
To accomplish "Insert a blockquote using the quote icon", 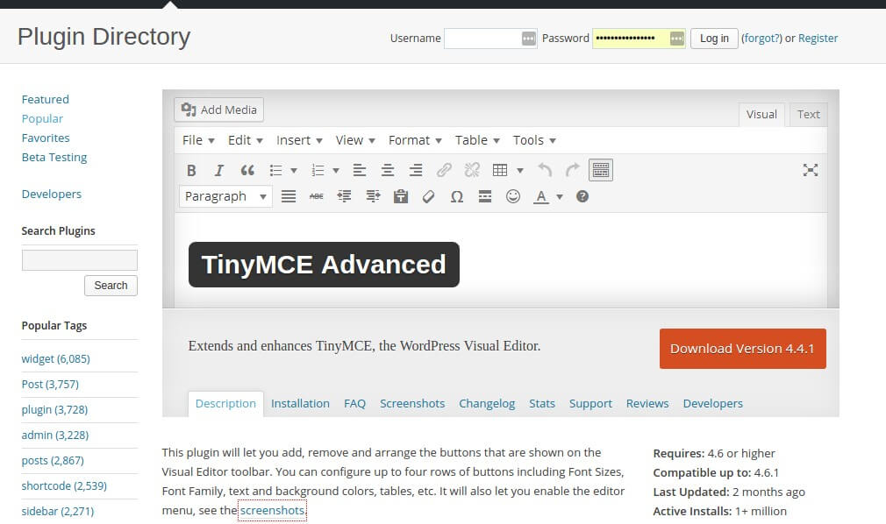I will 247,170.
